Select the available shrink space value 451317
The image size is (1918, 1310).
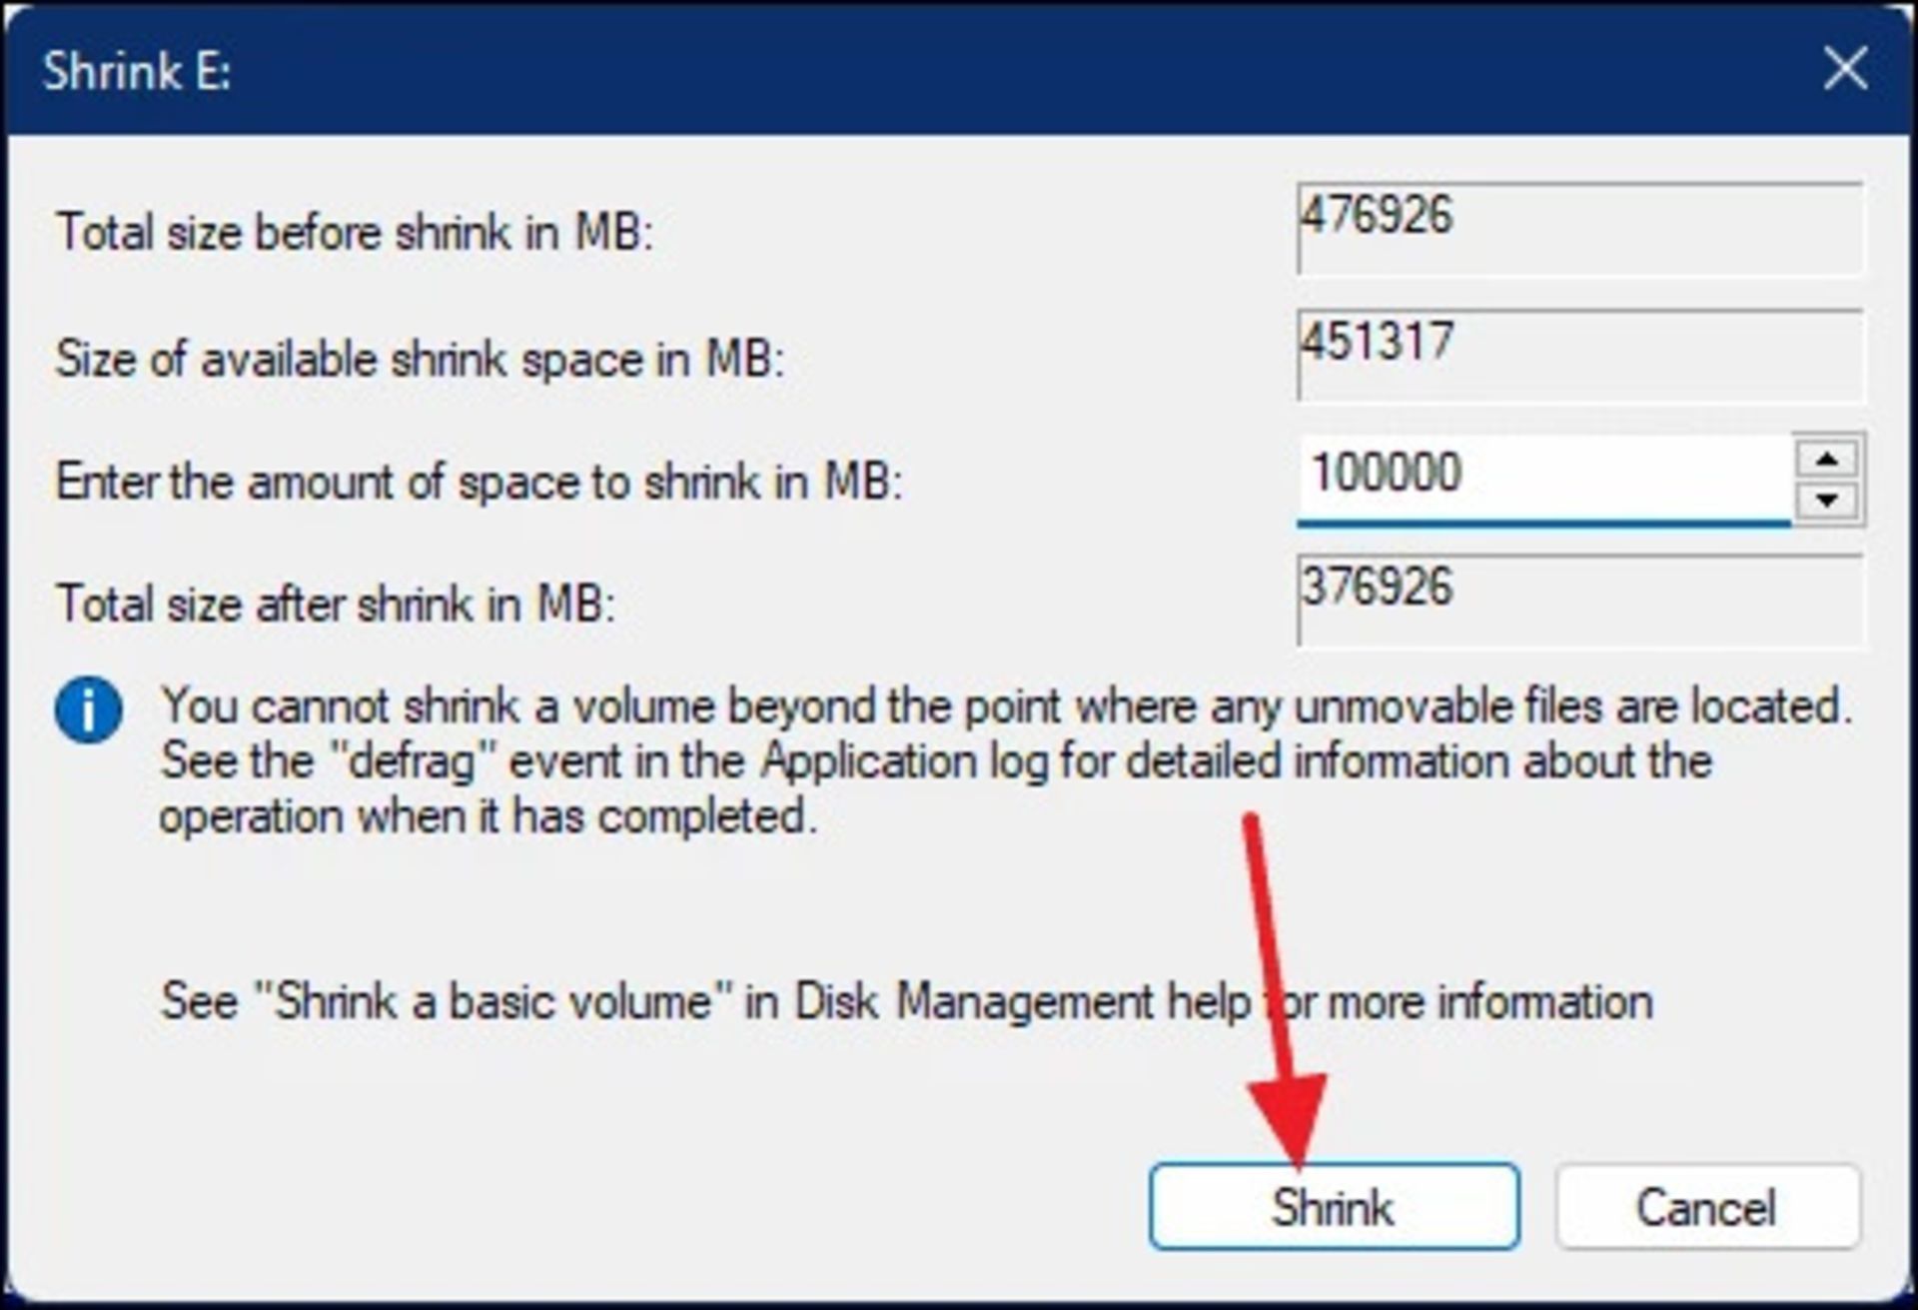[1378, 342]
